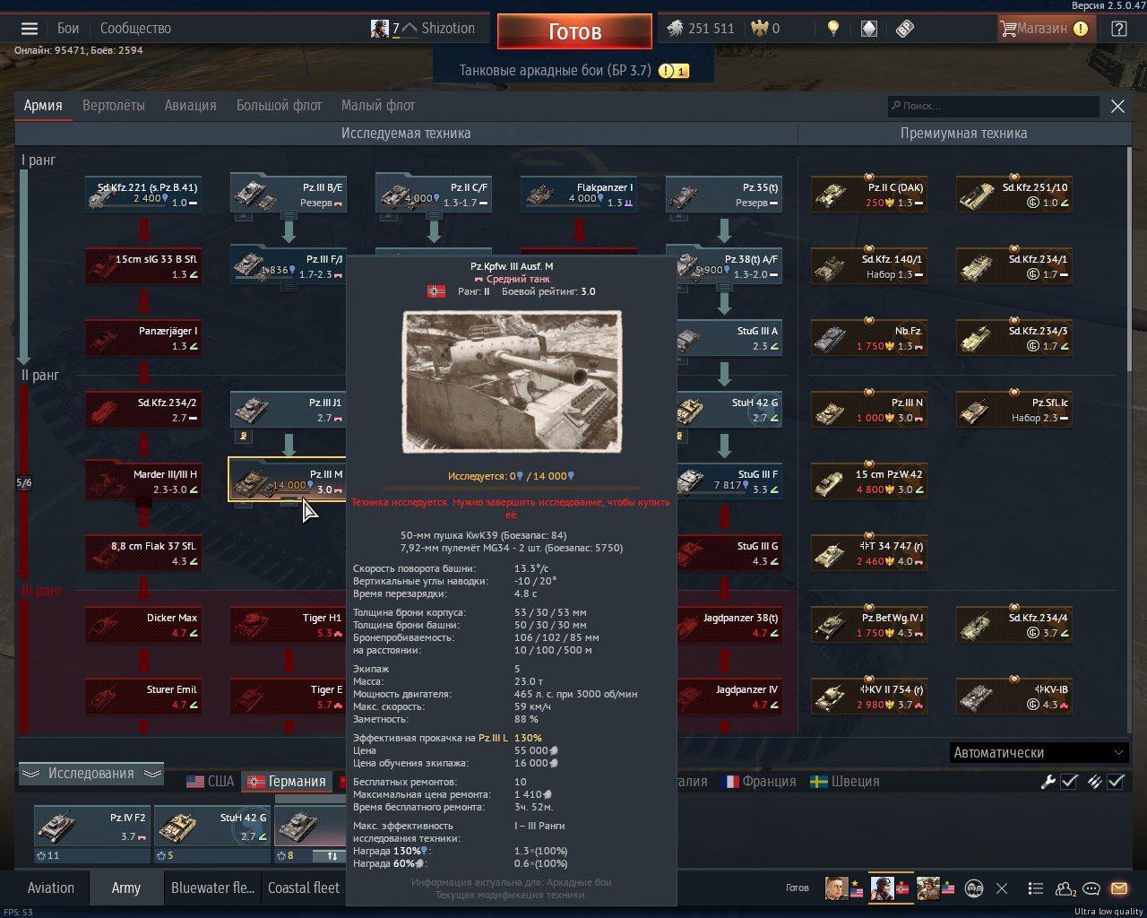Click the ammo auto-refill icon

pos(1094,782)
